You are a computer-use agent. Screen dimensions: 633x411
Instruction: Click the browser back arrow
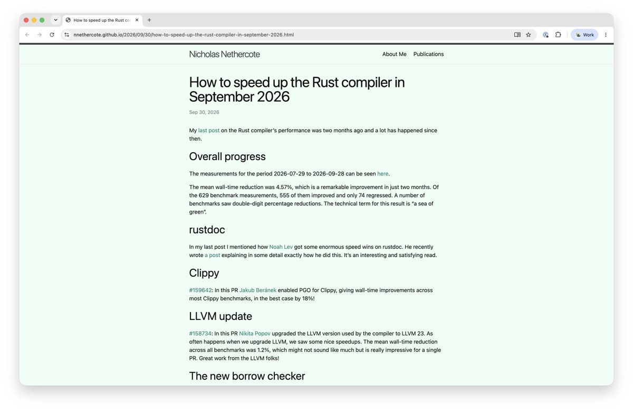[27, 35]
